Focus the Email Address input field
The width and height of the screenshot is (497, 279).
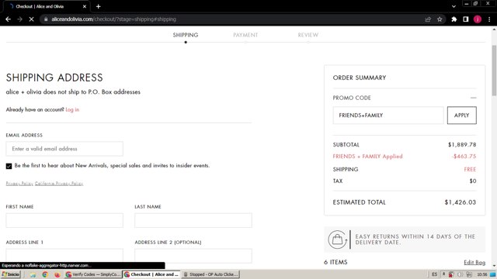[64, 149]
